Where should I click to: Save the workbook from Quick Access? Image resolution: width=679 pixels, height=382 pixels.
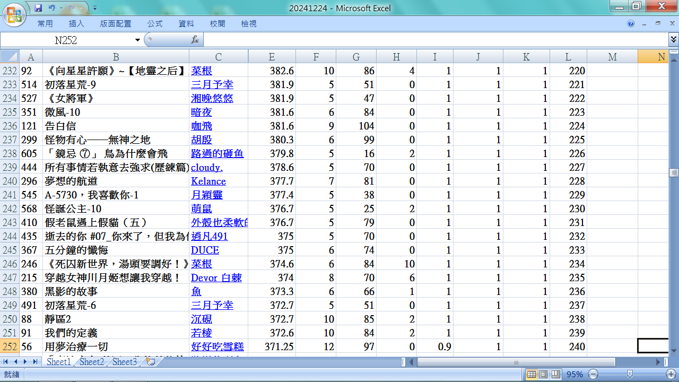[x=38, y=8]
